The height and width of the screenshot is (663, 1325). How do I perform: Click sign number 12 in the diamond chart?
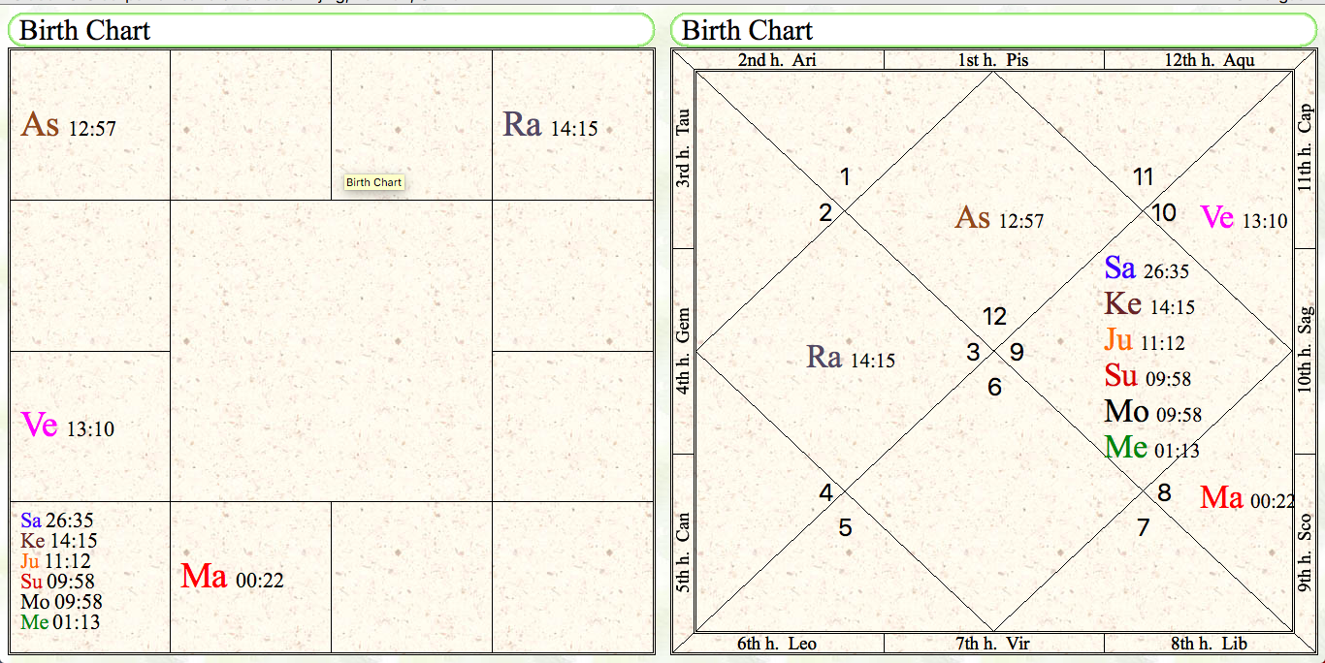pos(993,316)
